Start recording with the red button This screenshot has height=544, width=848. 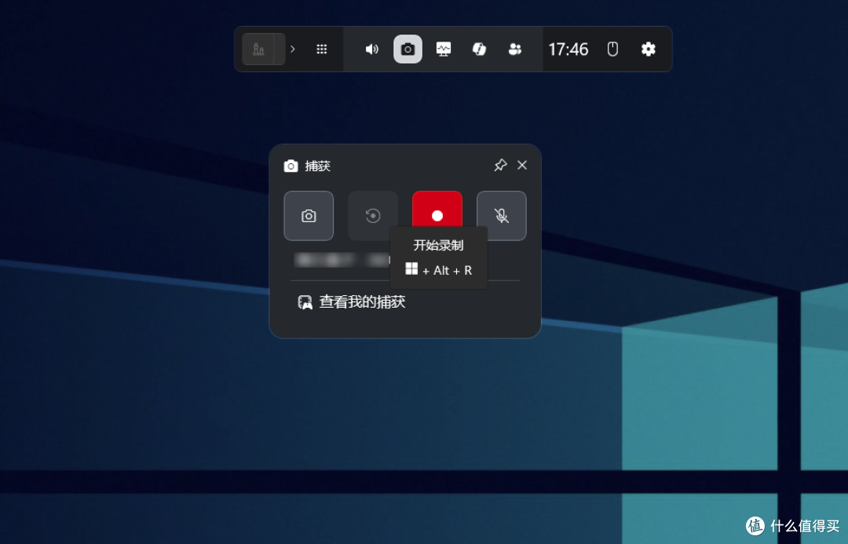pos(437,210)
